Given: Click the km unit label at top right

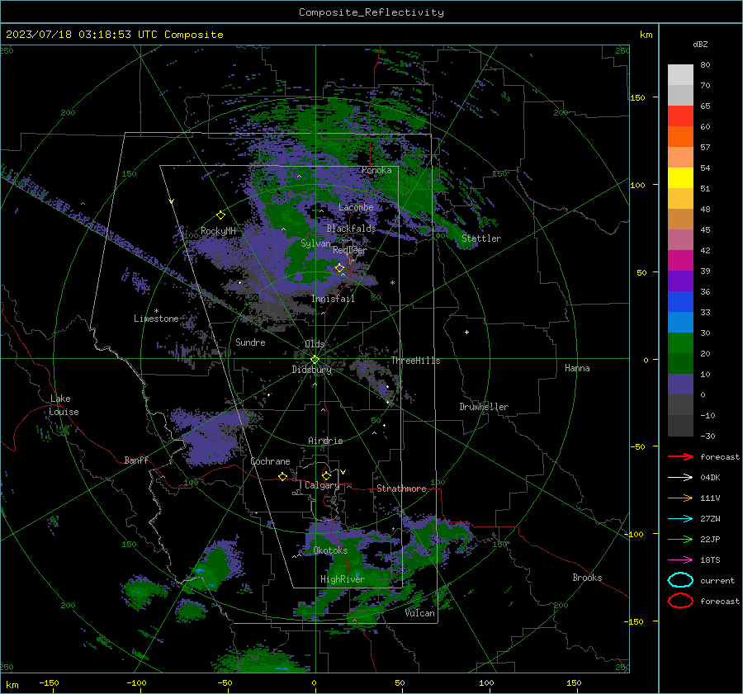Looking at the screenshot, I should click(646, 35).
